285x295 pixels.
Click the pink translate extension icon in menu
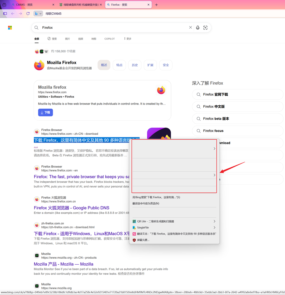click(134, 234)
